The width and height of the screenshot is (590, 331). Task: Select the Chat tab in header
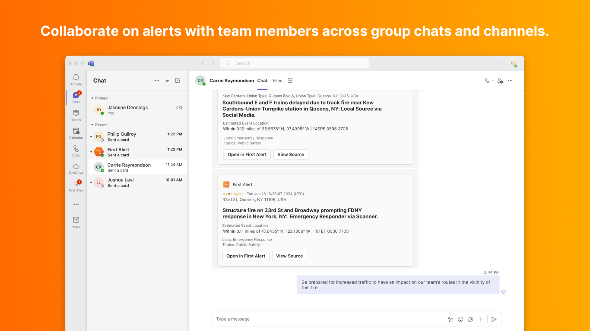pyautogui.click(x=262, y=81)
